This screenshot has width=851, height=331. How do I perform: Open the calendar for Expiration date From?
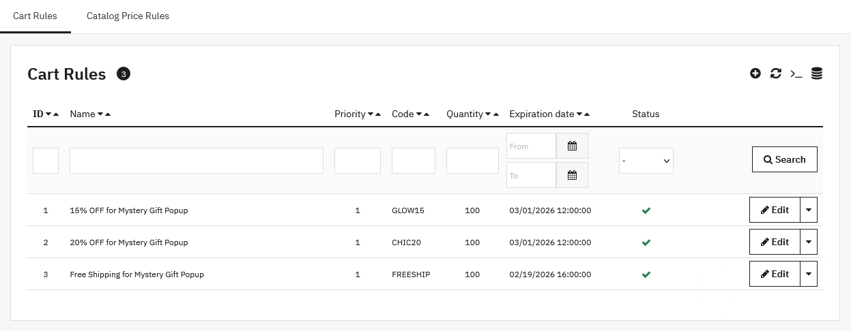[x=572, y=146]
